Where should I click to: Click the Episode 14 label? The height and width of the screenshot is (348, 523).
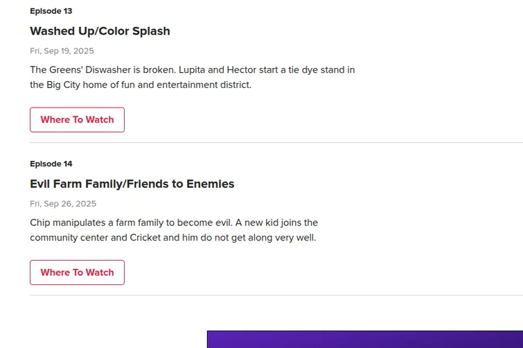click(51, 164)
